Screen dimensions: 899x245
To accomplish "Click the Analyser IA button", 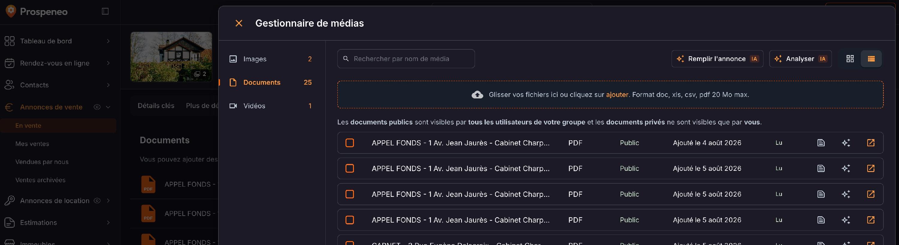I will (800, 59).
